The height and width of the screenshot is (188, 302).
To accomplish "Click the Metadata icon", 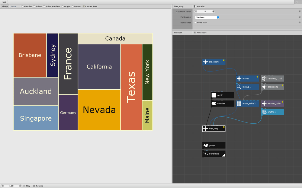I will (195, 6).
